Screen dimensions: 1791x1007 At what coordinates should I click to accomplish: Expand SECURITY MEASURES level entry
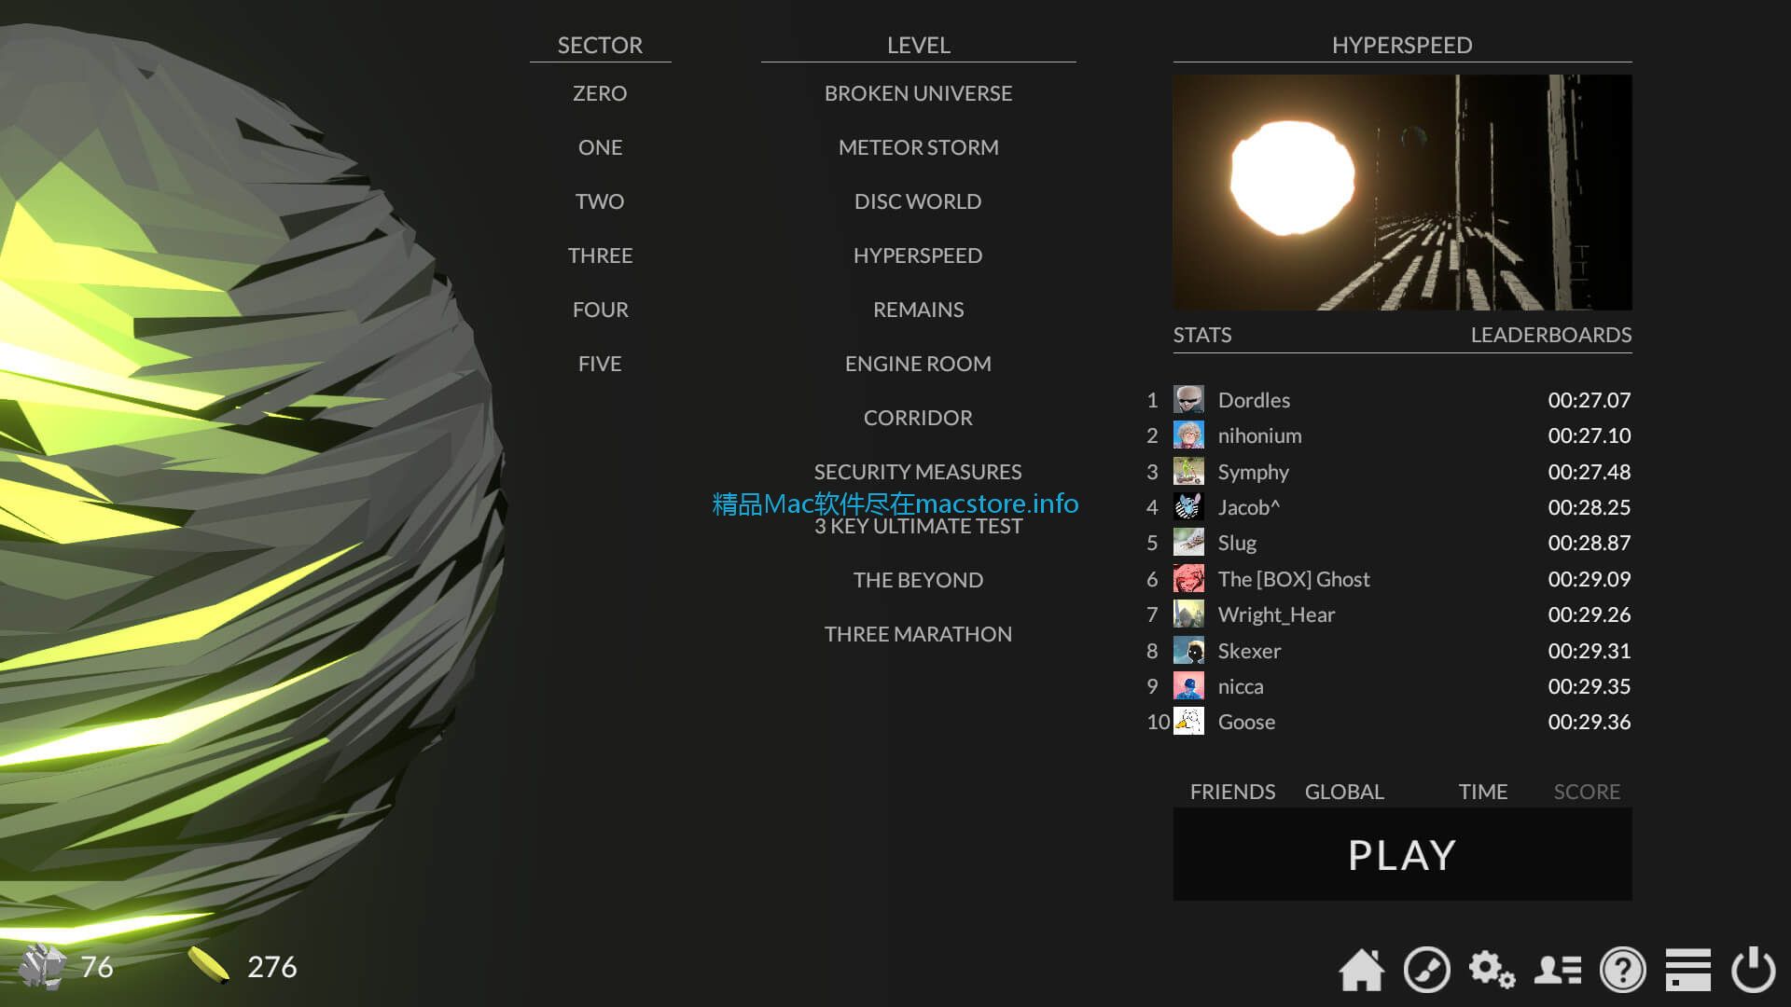click(919, 471)
